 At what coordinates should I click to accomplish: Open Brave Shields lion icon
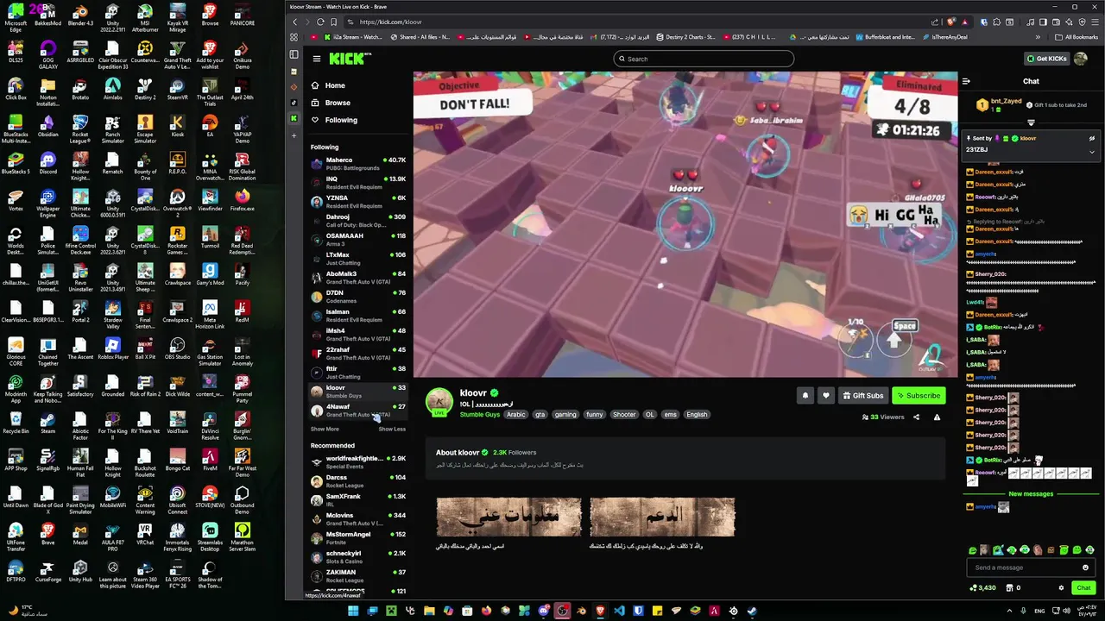pos(951,22)
